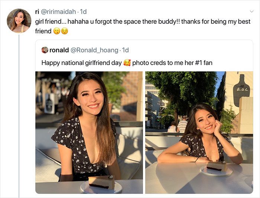Click ronald's small avatar in quoted tweet
The image size is (260, 198).
[x=45, y=50]
